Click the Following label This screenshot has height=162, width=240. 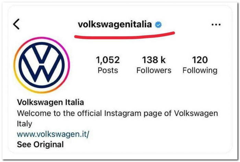(x=200, y=71)
